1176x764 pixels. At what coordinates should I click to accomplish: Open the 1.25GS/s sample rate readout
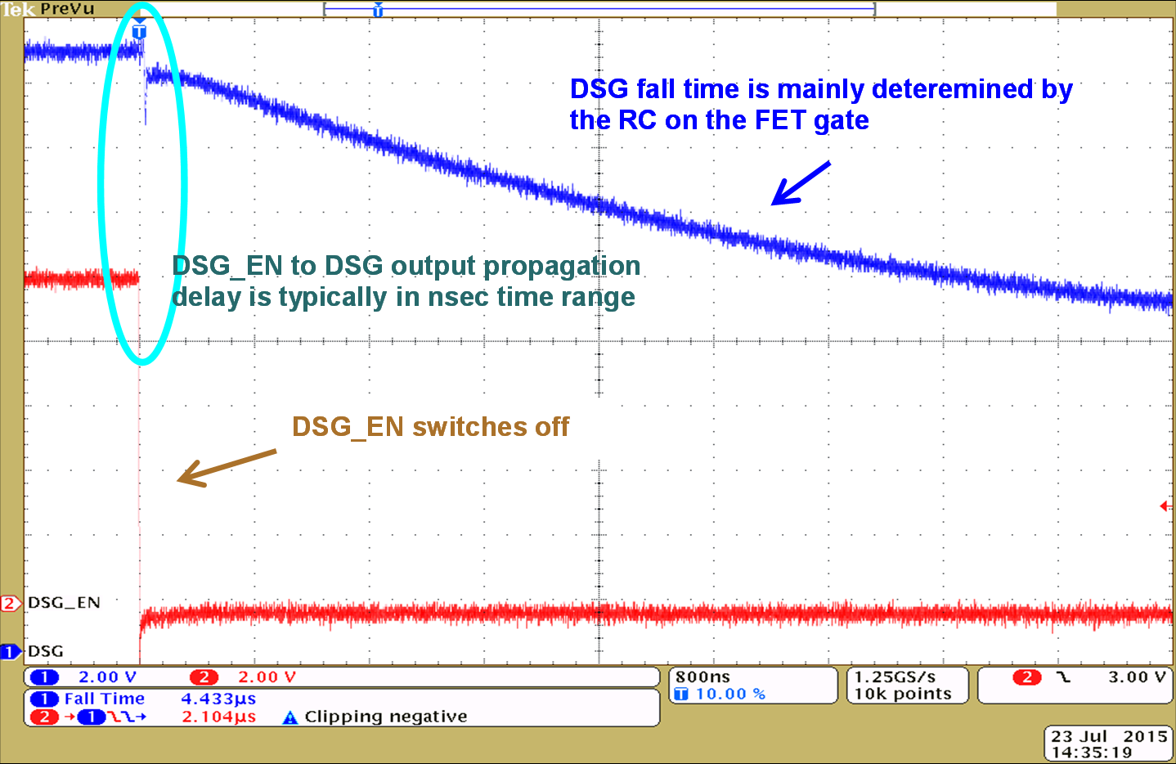(x=895, y=677)
